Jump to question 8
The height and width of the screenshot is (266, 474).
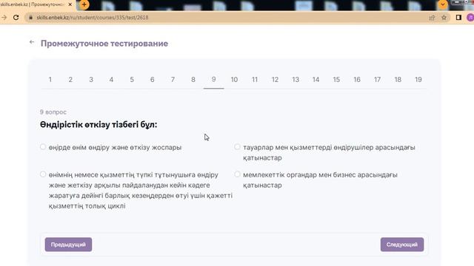coord(193,80)
